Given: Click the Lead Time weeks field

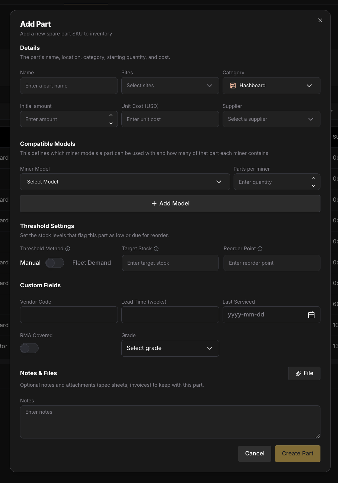Looking at the screenshot, I should click(x=170, y=315).
